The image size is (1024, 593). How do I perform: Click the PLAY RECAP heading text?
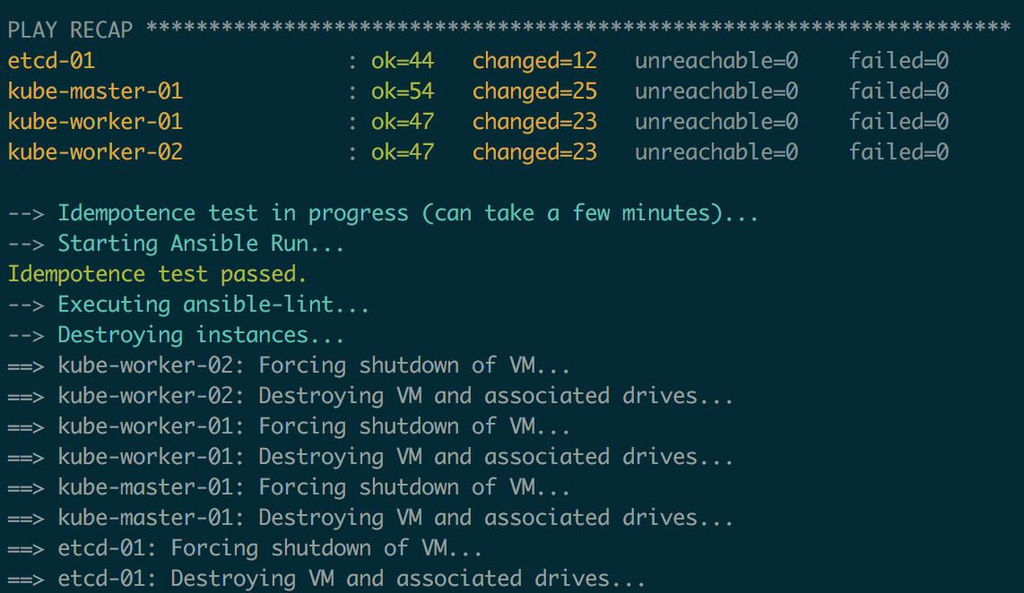(70, 30)
